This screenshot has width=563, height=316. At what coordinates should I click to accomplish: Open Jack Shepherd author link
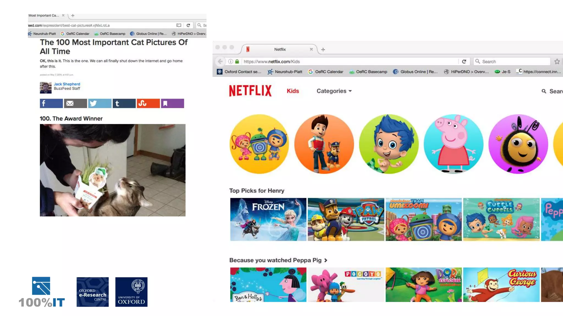pos(67,84)
